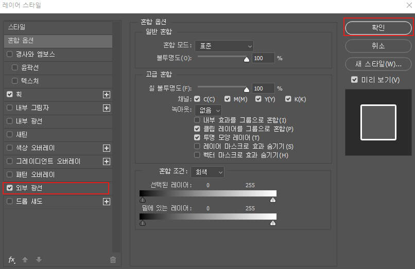Toggle the Y(Y) channel checkbox
The height and width of the screenshot is (269, 415).
(x=258, y=99)
